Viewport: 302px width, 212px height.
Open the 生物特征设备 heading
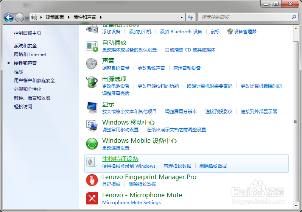pos(120,159)
